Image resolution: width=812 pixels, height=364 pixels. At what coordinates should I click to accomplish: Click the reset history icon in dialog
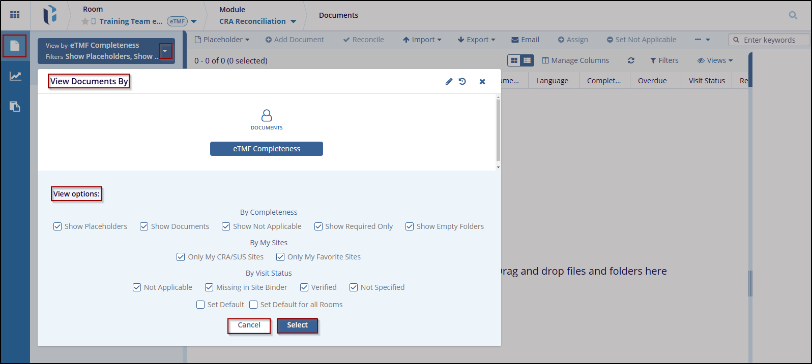pos(462,82)
